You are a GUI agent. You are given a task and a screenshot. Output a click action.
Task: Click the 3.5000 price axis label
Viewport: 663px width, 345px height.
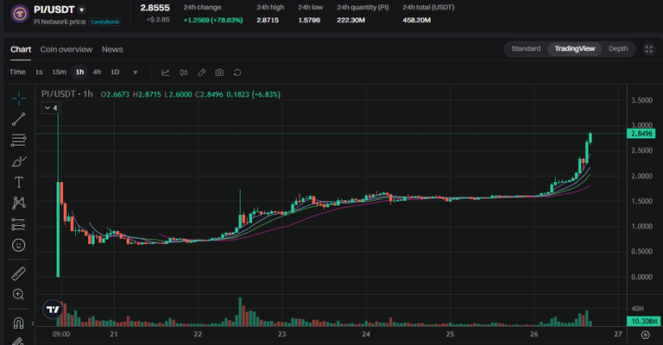point(641,100)
